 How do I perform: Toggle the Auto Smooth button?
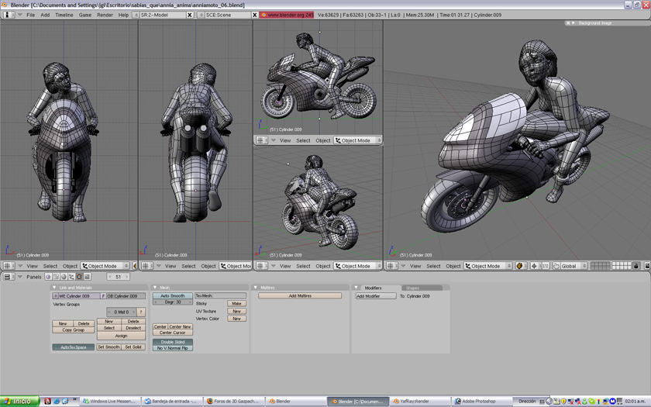coord(172,296)
